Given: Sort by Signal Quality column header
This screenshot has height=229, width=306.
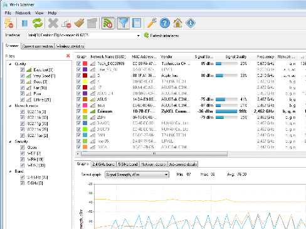Looking at the screenshot, I should point(231,57).
